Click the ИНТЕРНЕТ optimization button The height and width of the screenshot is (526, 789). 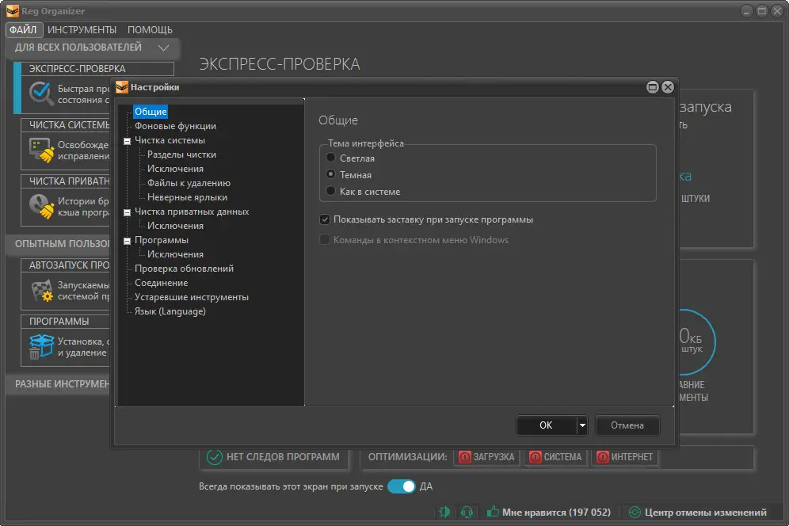tap(625, 457)
